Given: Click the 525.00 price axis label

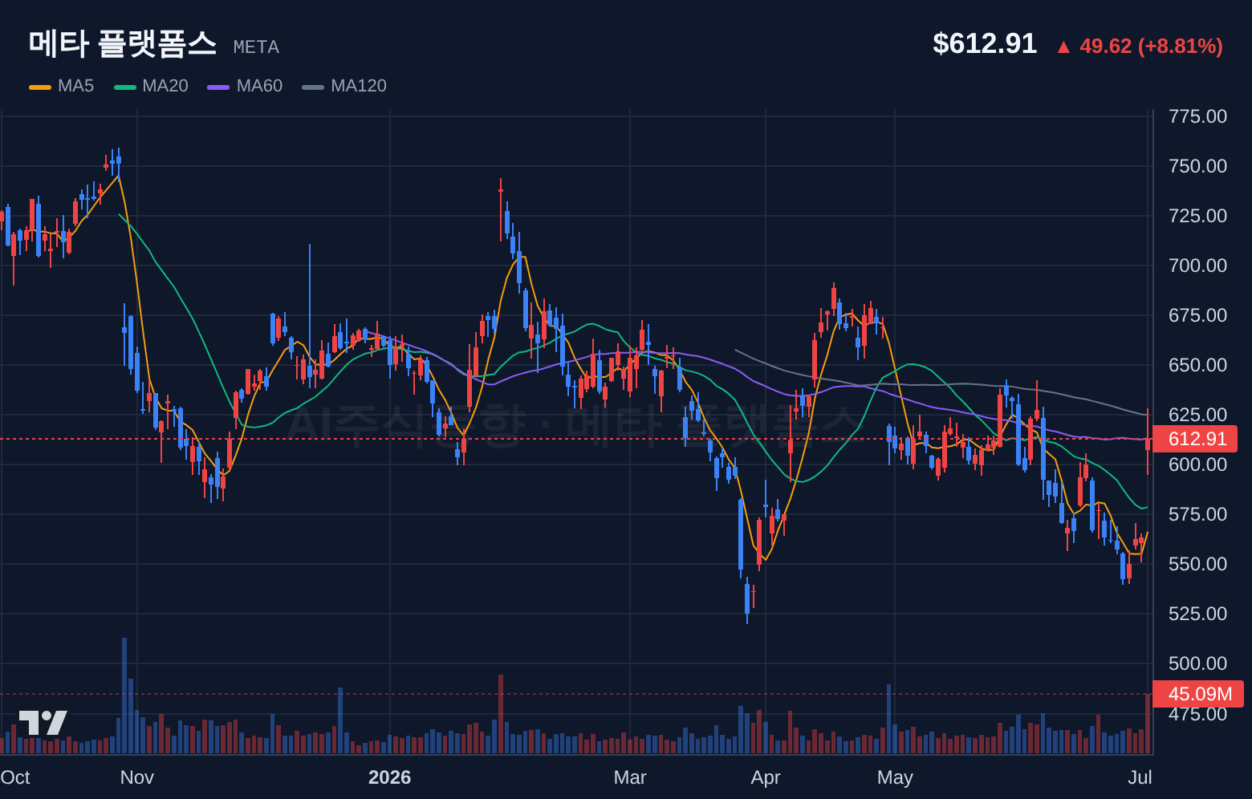Looking at the screenshot, I should coord(1197,614).
